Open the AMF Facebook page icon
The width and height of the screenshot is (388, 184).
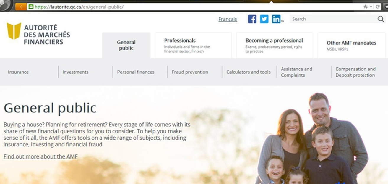pos(252,19)
